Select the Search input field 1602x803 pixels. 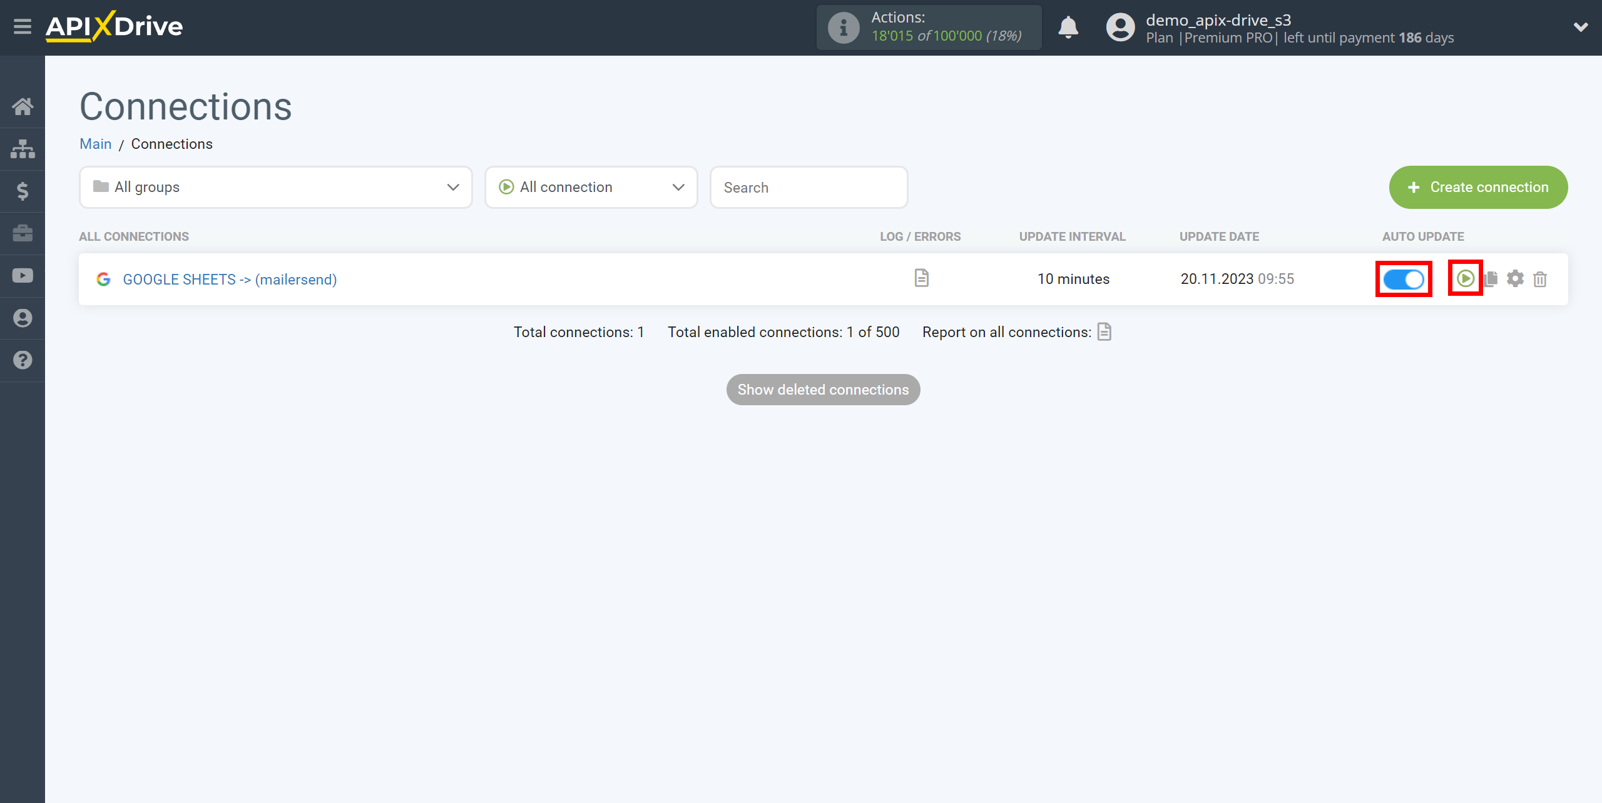(808, 186)
